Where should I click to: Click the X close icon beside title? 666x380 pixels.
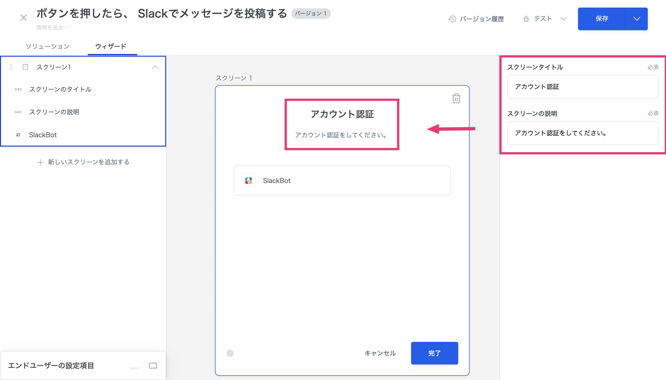(x=24, y=18)
